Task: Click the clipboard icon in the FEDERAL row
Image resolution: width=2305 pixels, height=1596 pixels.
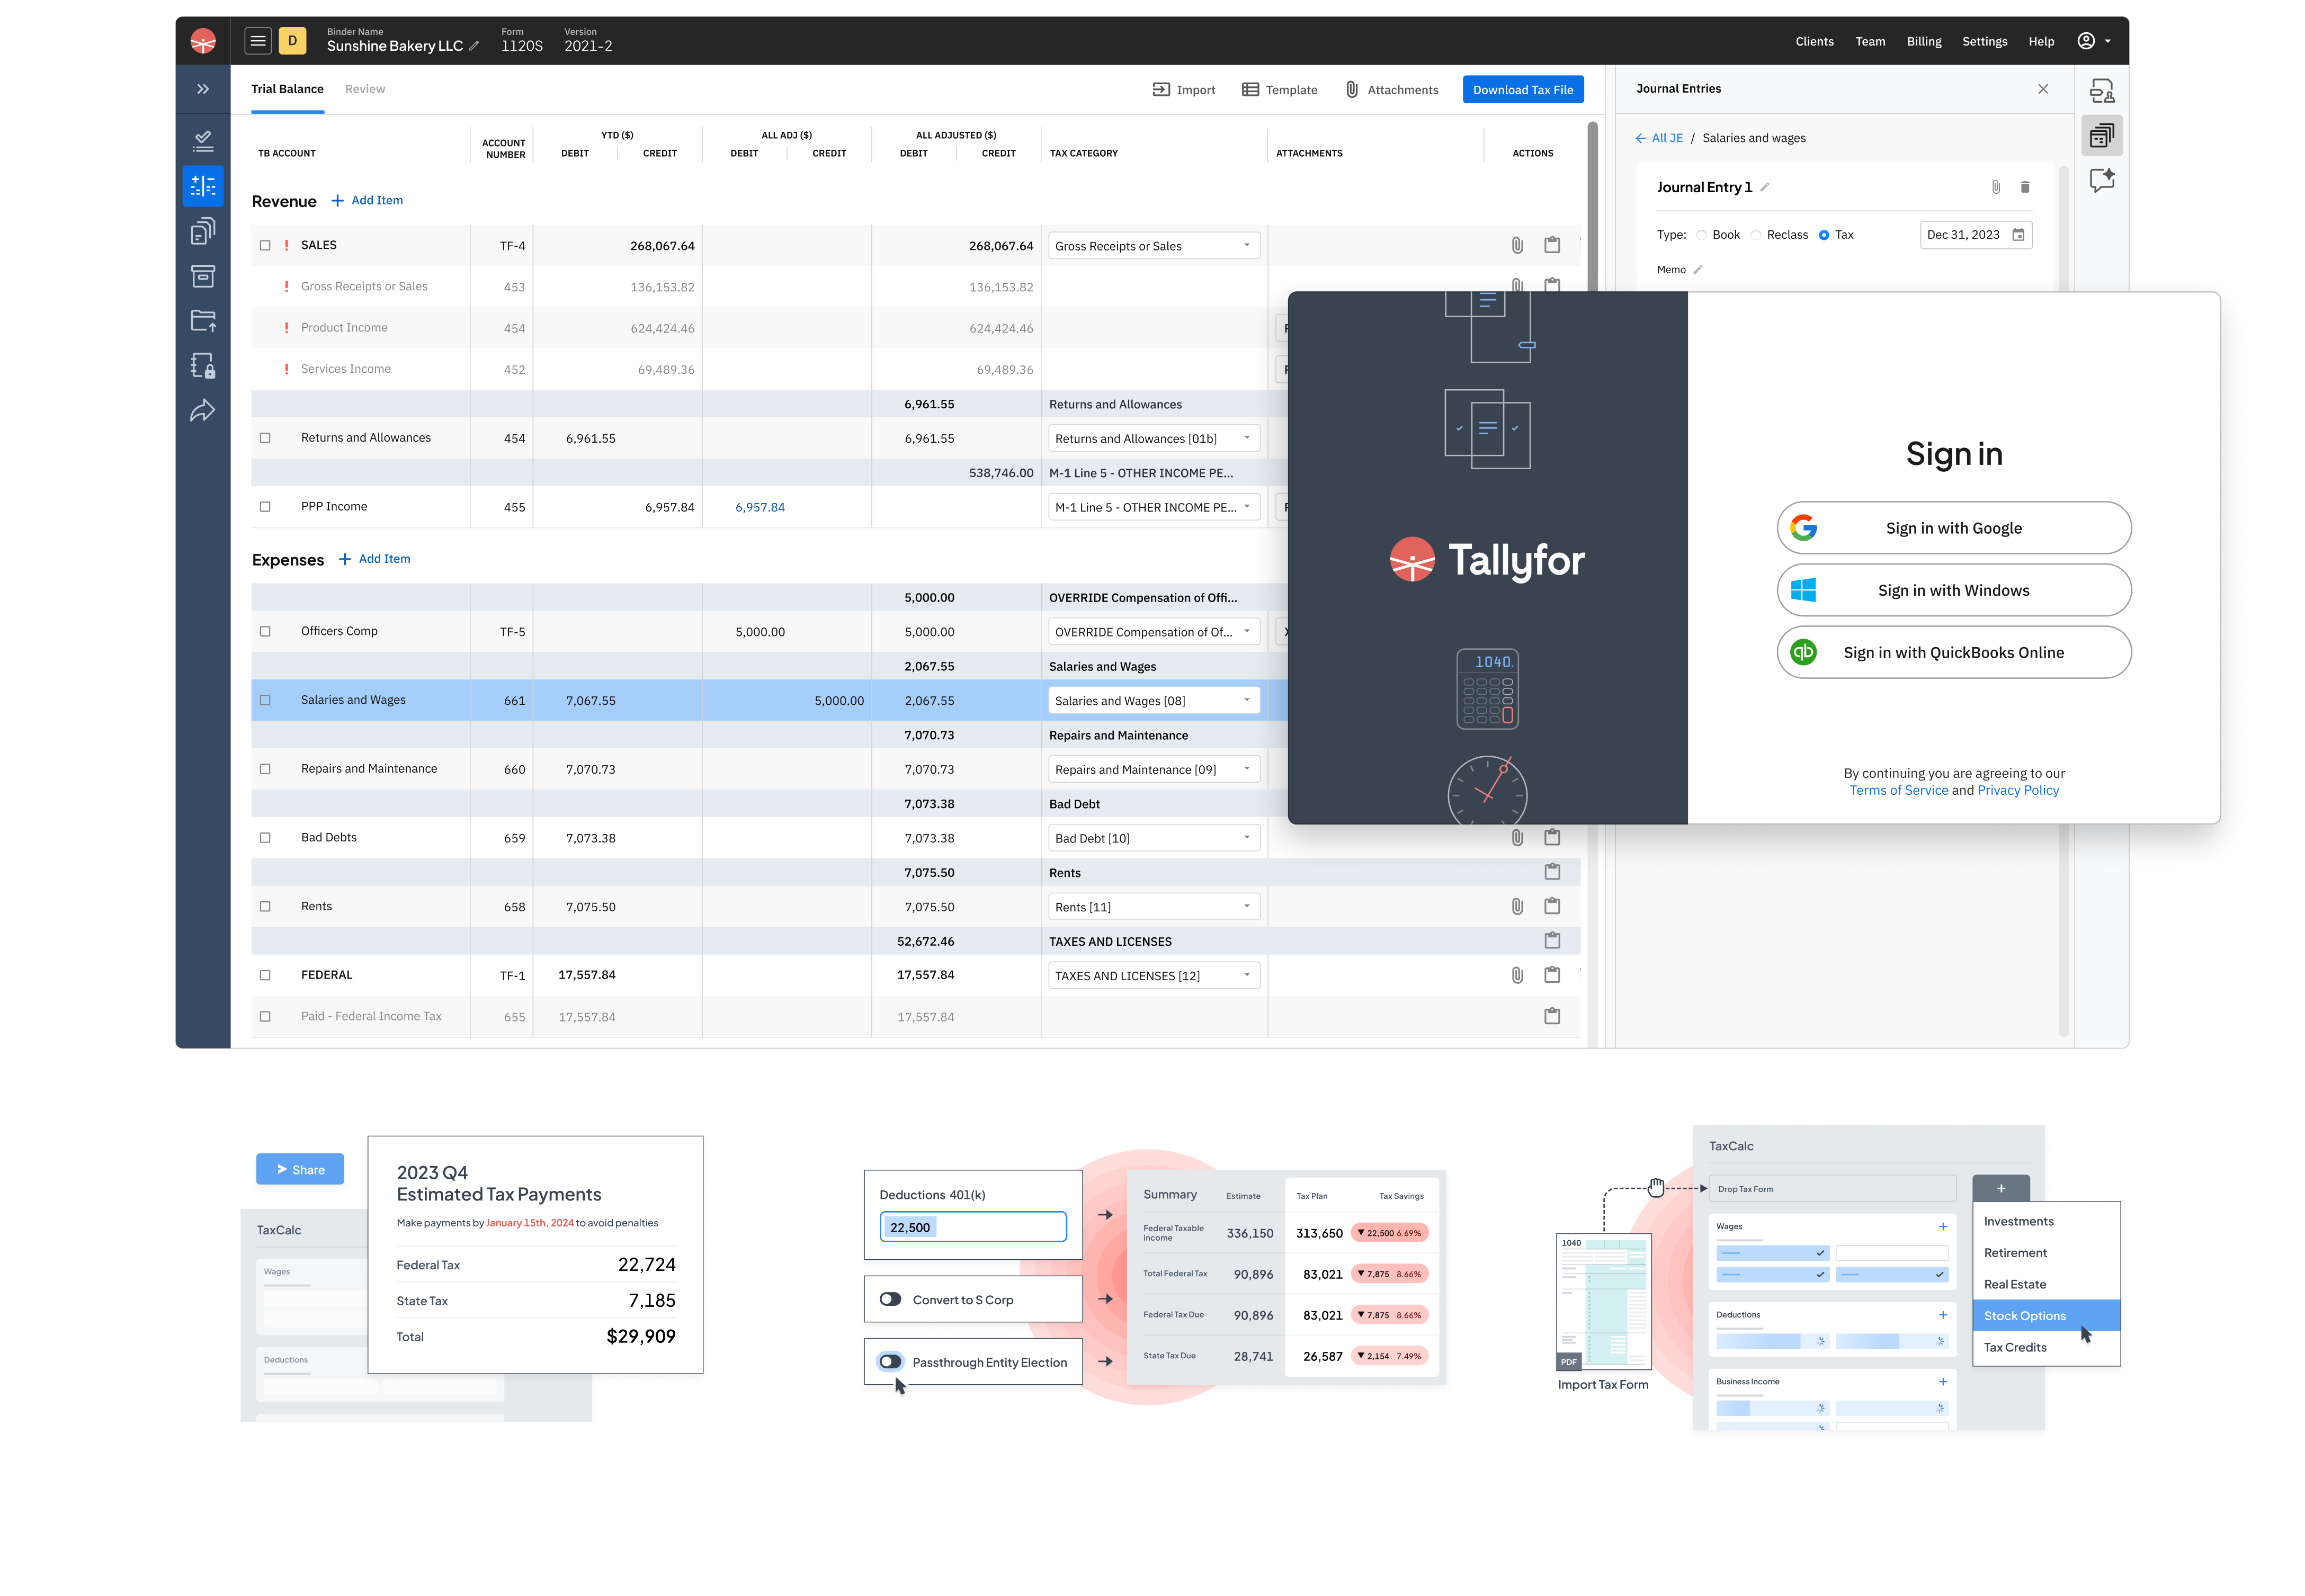Action: (x=1552, y=975)
